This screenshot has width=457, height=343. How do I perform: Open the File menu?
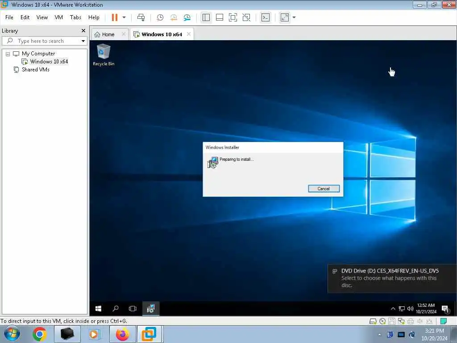[9, 17]
